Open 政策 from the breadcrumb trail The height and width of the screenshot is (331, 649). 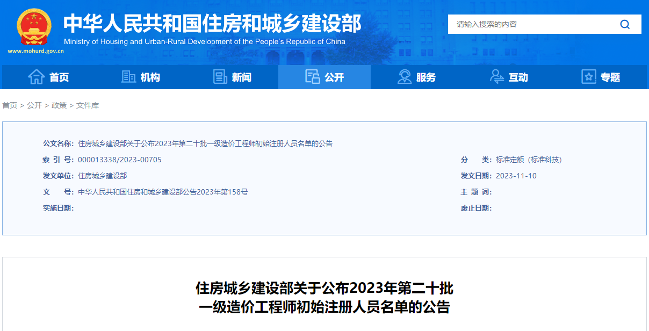[x=60, y=105]
